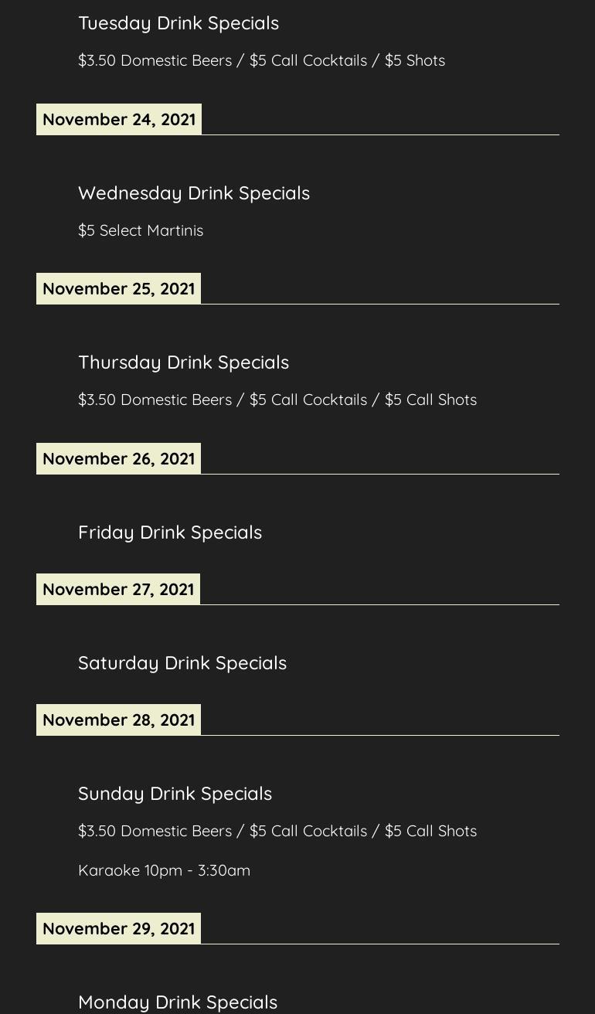Click the November 25, 2021 date header
595x1014 pixels.
(118, 289)
